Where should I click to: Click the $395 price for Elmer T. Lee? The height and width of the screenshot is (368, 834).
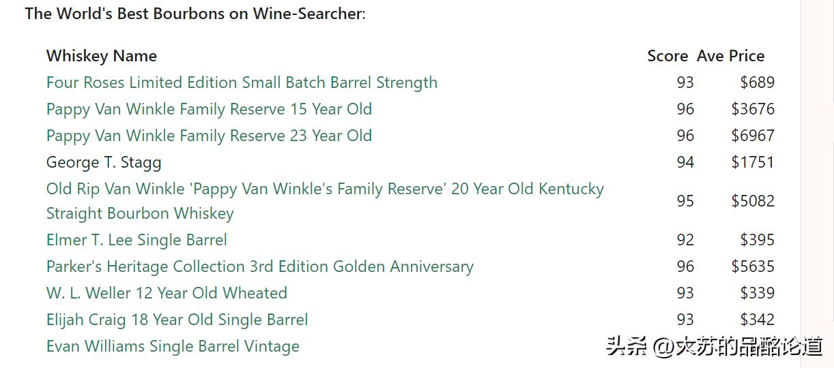click(x=758, y=240)
